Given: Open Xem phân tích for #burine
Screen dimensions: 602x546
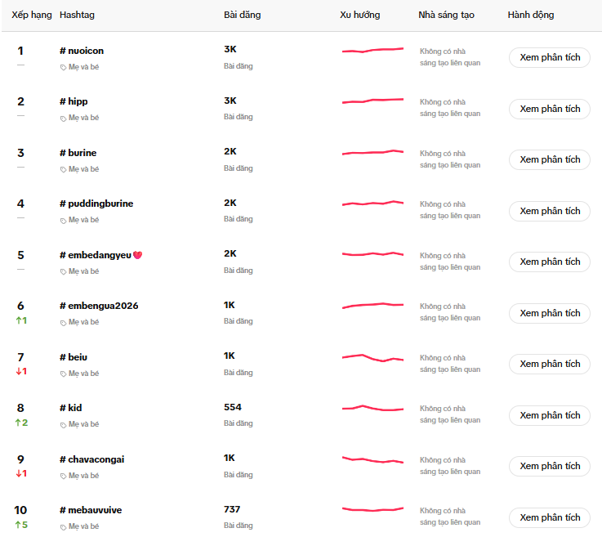Looking at the screenshot, I should [550, 159].
